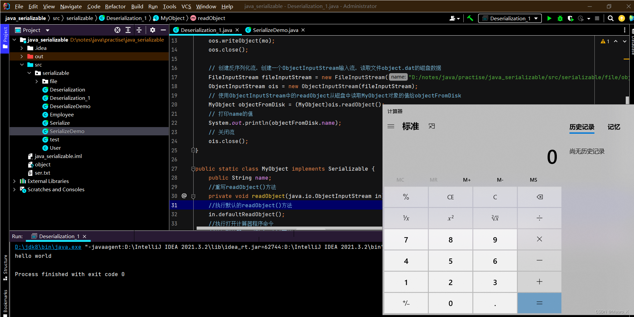Open editor tabs more options menu
The height and width of the screenshot is (317, 634).
click(624, 30)
